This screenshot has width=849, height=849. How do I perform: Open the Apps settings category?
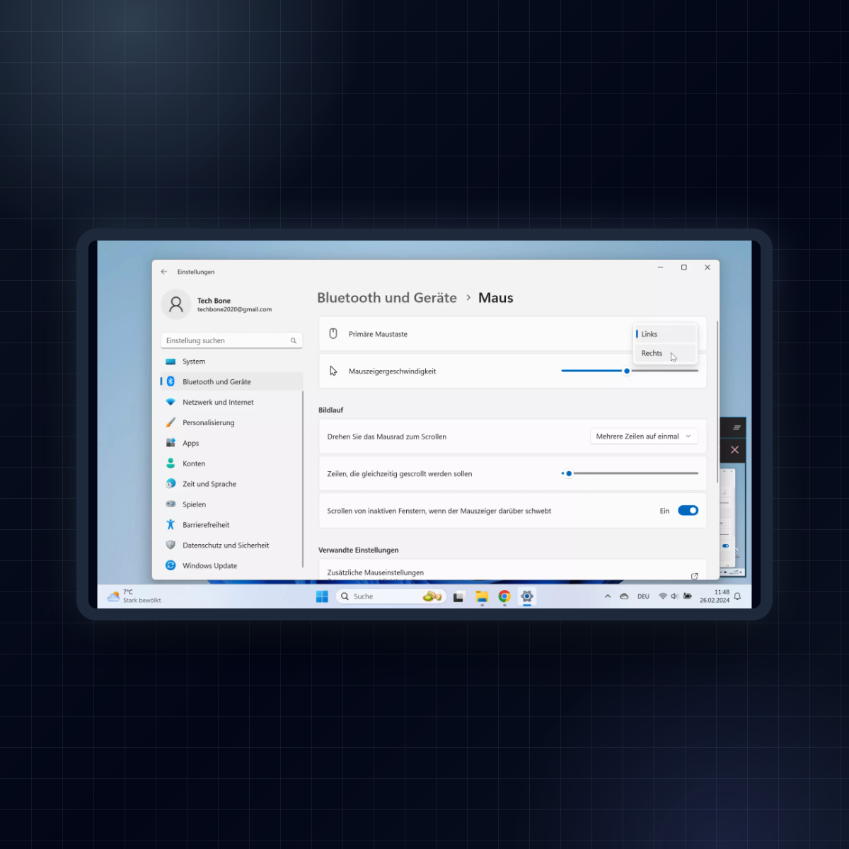(231, 444)
